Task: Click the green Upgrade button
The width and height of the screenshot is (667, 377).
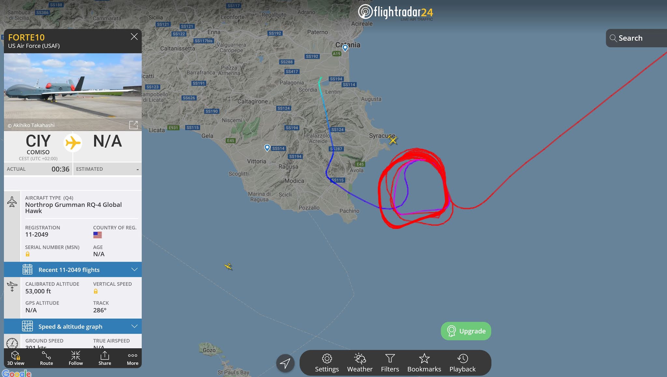Action: tap(466, 331)
